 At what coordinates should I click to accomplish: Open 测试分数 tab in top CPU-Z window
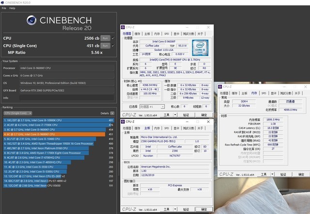(x=188, y=34)
